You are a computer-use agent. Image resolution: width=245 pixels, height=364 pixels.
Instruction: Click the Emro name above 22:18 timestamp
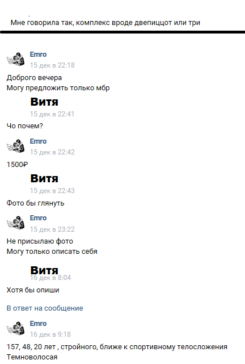tap(38, 55)
